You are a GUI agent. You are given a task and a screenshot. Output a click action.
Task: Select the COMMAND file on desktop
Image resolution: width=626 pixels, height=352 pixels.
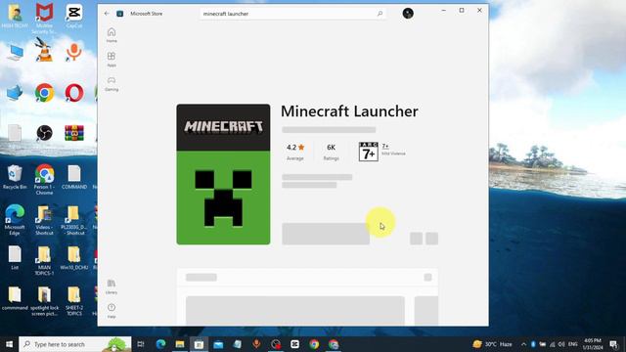(x=74, y=177)
